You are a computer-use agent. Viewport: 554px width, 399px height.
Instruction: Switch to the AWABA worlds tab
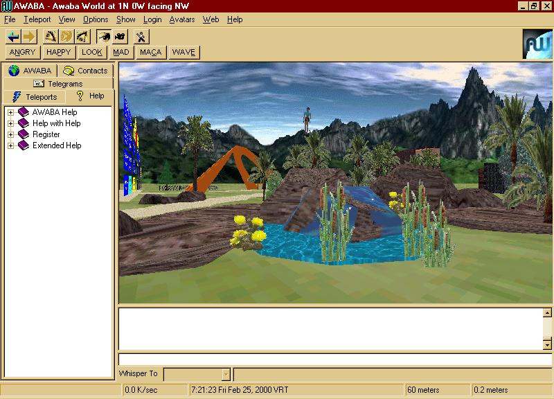pos(30,71)
